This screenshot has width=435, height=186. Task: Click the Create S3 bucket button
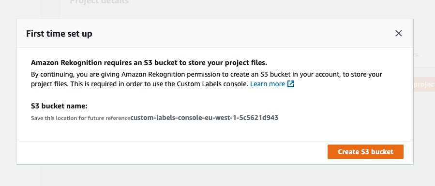365,152
